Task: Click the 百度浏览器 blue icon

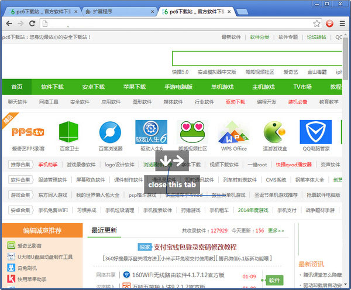Action: coord(110,132)
